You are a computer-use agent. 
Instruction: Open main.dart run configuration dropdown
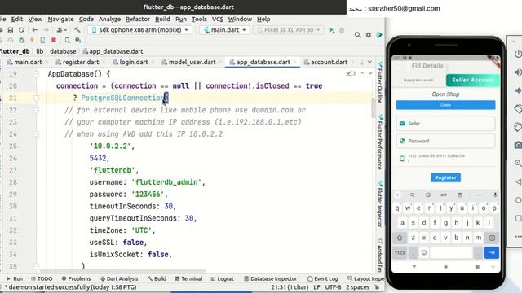(225, 30)
